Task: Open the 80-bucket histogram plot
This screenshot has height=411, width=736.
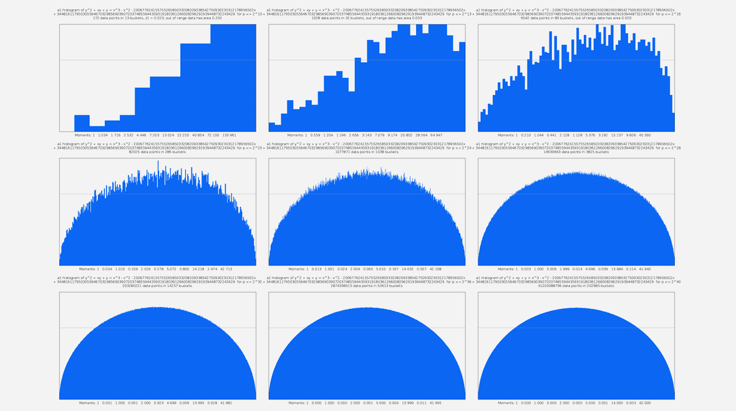Action: [576, 78]
